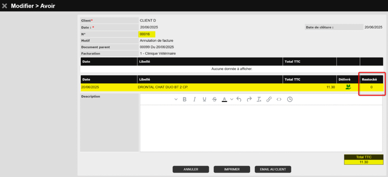
Task: Insert a link in description
Action: (x=269, y=99)
